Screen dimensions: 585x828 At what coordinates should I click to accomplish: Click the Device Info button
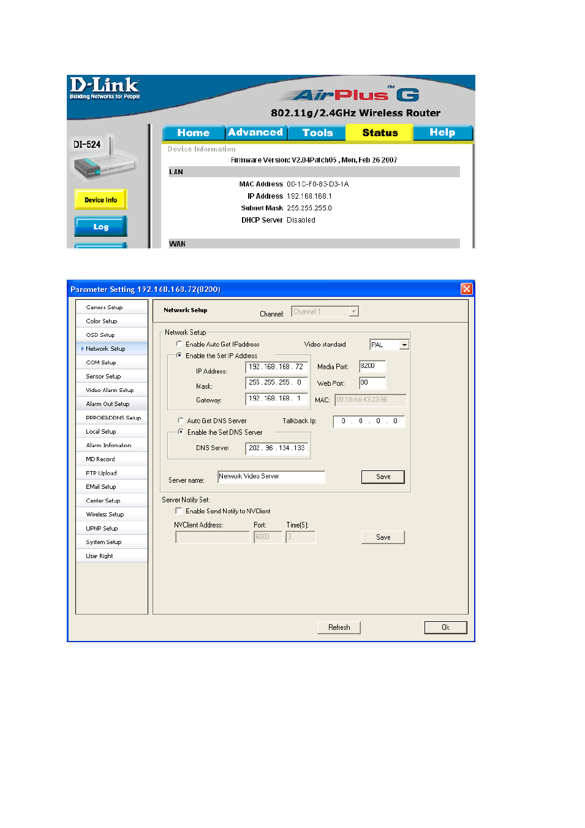pos(100,199)
